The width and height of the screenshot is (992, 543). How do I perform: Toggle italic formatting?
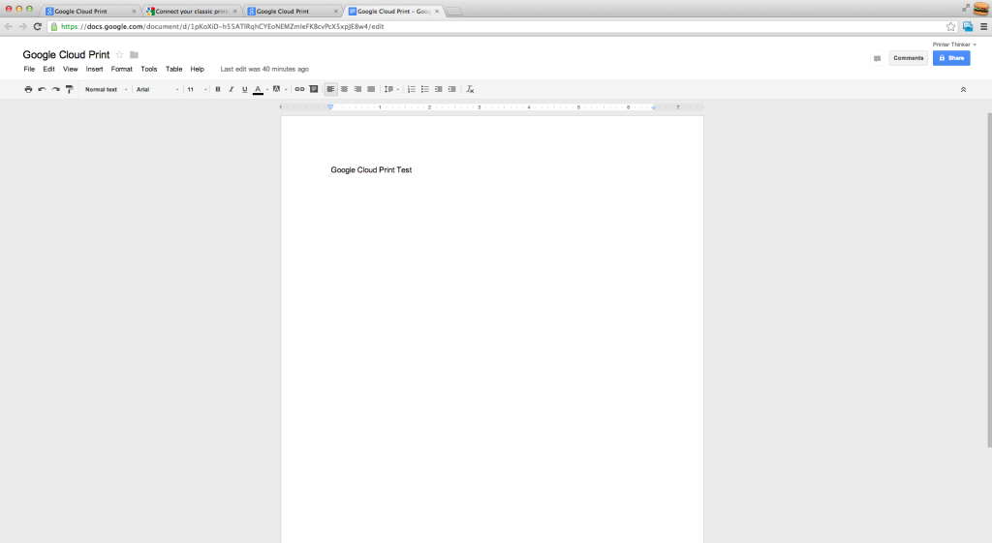pos(231,89)
